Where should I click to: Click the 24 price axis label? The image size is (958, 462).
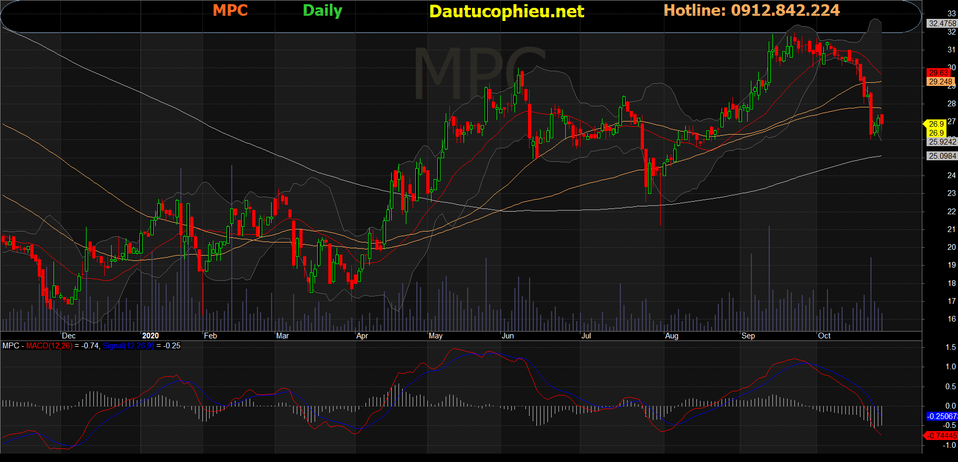(x=952, y=175)
